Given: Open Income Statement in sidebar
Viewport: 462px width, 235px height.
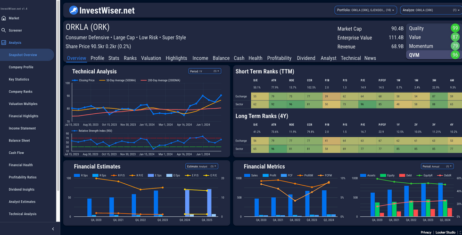Looking at the screenshot, I should (22, 128).
